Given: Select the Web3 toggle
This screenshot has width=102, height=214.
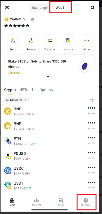Looking at the screenshot, I should click(x=60, y=8).
